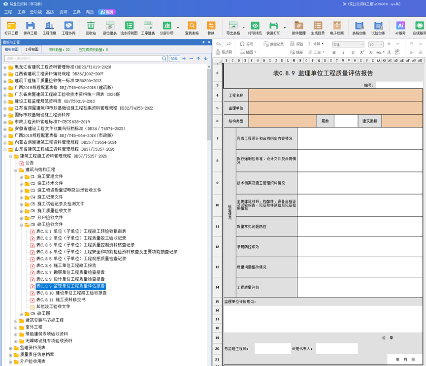Insert symbol with 符号 button
This screenshot has height=366, width=426.
[246, 44]
